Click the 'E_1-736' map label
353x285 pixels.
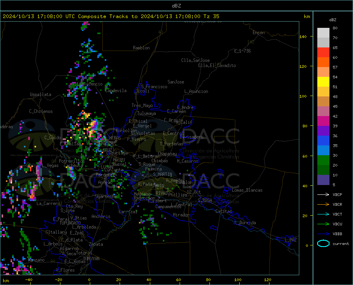(242, 51)
